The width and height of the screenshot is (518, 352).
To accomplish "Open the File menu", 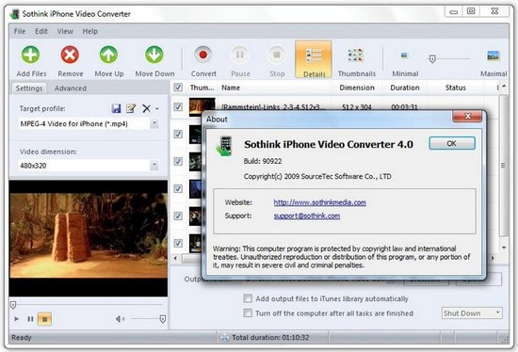I will pos(20,31).
